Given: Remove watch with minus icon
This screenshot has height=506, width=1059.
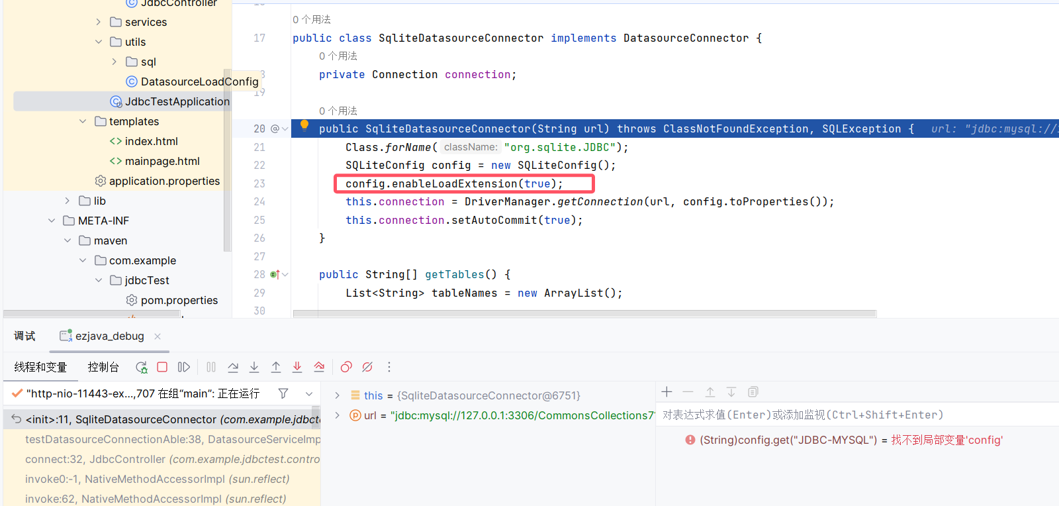Looking at the screenshot, I should click(688, 392).
